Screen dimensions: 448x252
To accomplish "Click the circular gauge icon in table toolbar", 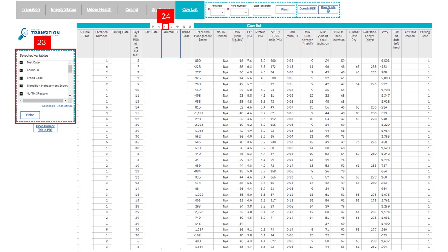I will (x=177, y=26).
